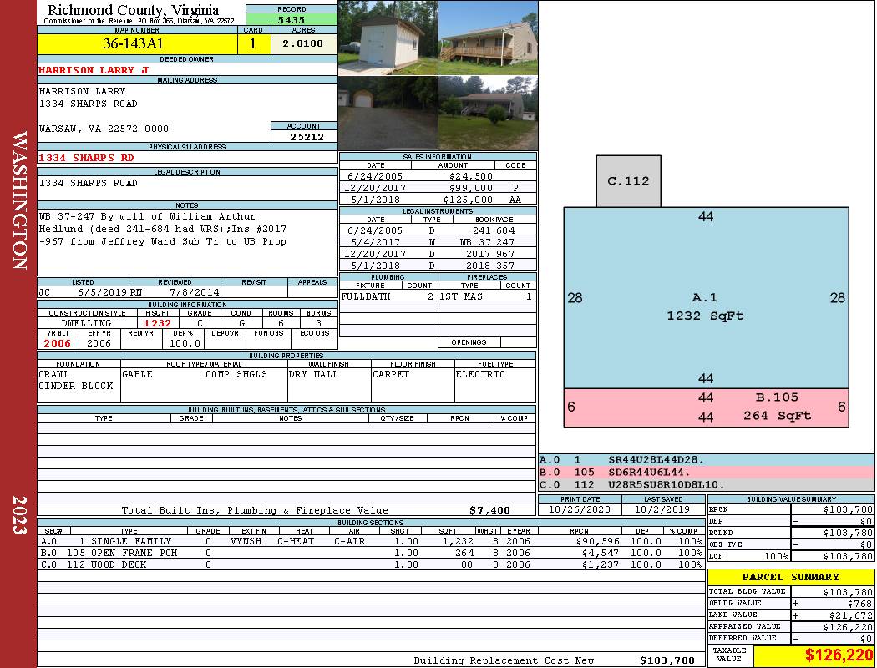Select the gray C.112 deck sketch box
Image resolution: width=877 pixels, height=668 pixels.
pos(628,181)
